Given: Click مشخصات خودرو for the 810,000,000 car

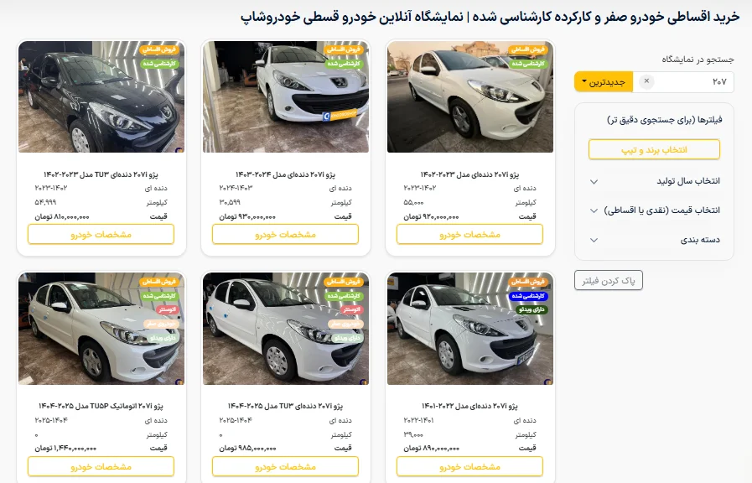Looking at the screenshot, I should 101,235.
